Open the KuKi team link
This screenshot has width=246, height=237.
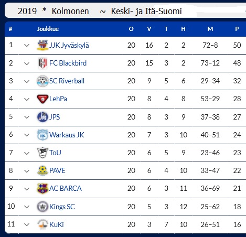[57, 224]
